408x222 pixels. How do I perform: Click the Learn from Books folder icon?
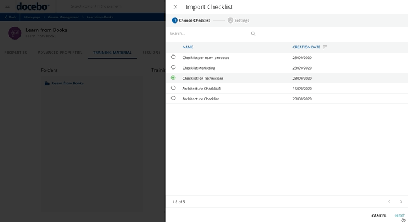pos(47,83)
